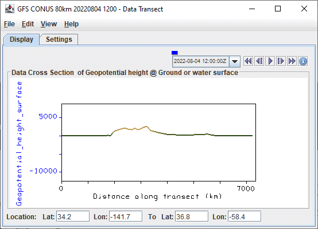Screen dimensions: 318x229
Task: Click the 5000 y-axis tick label
Action: [x=48, y=117]
